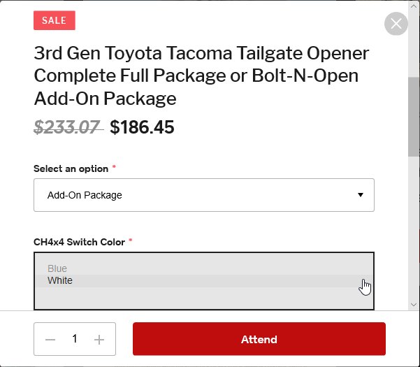The height and width of the screenshot is (367, 420).
Task: Click the red Attend button
Action: [x=259, y=339]
